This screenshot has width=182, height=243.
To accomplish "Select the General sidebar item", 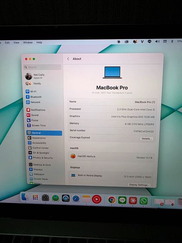I will pos(44,133).
